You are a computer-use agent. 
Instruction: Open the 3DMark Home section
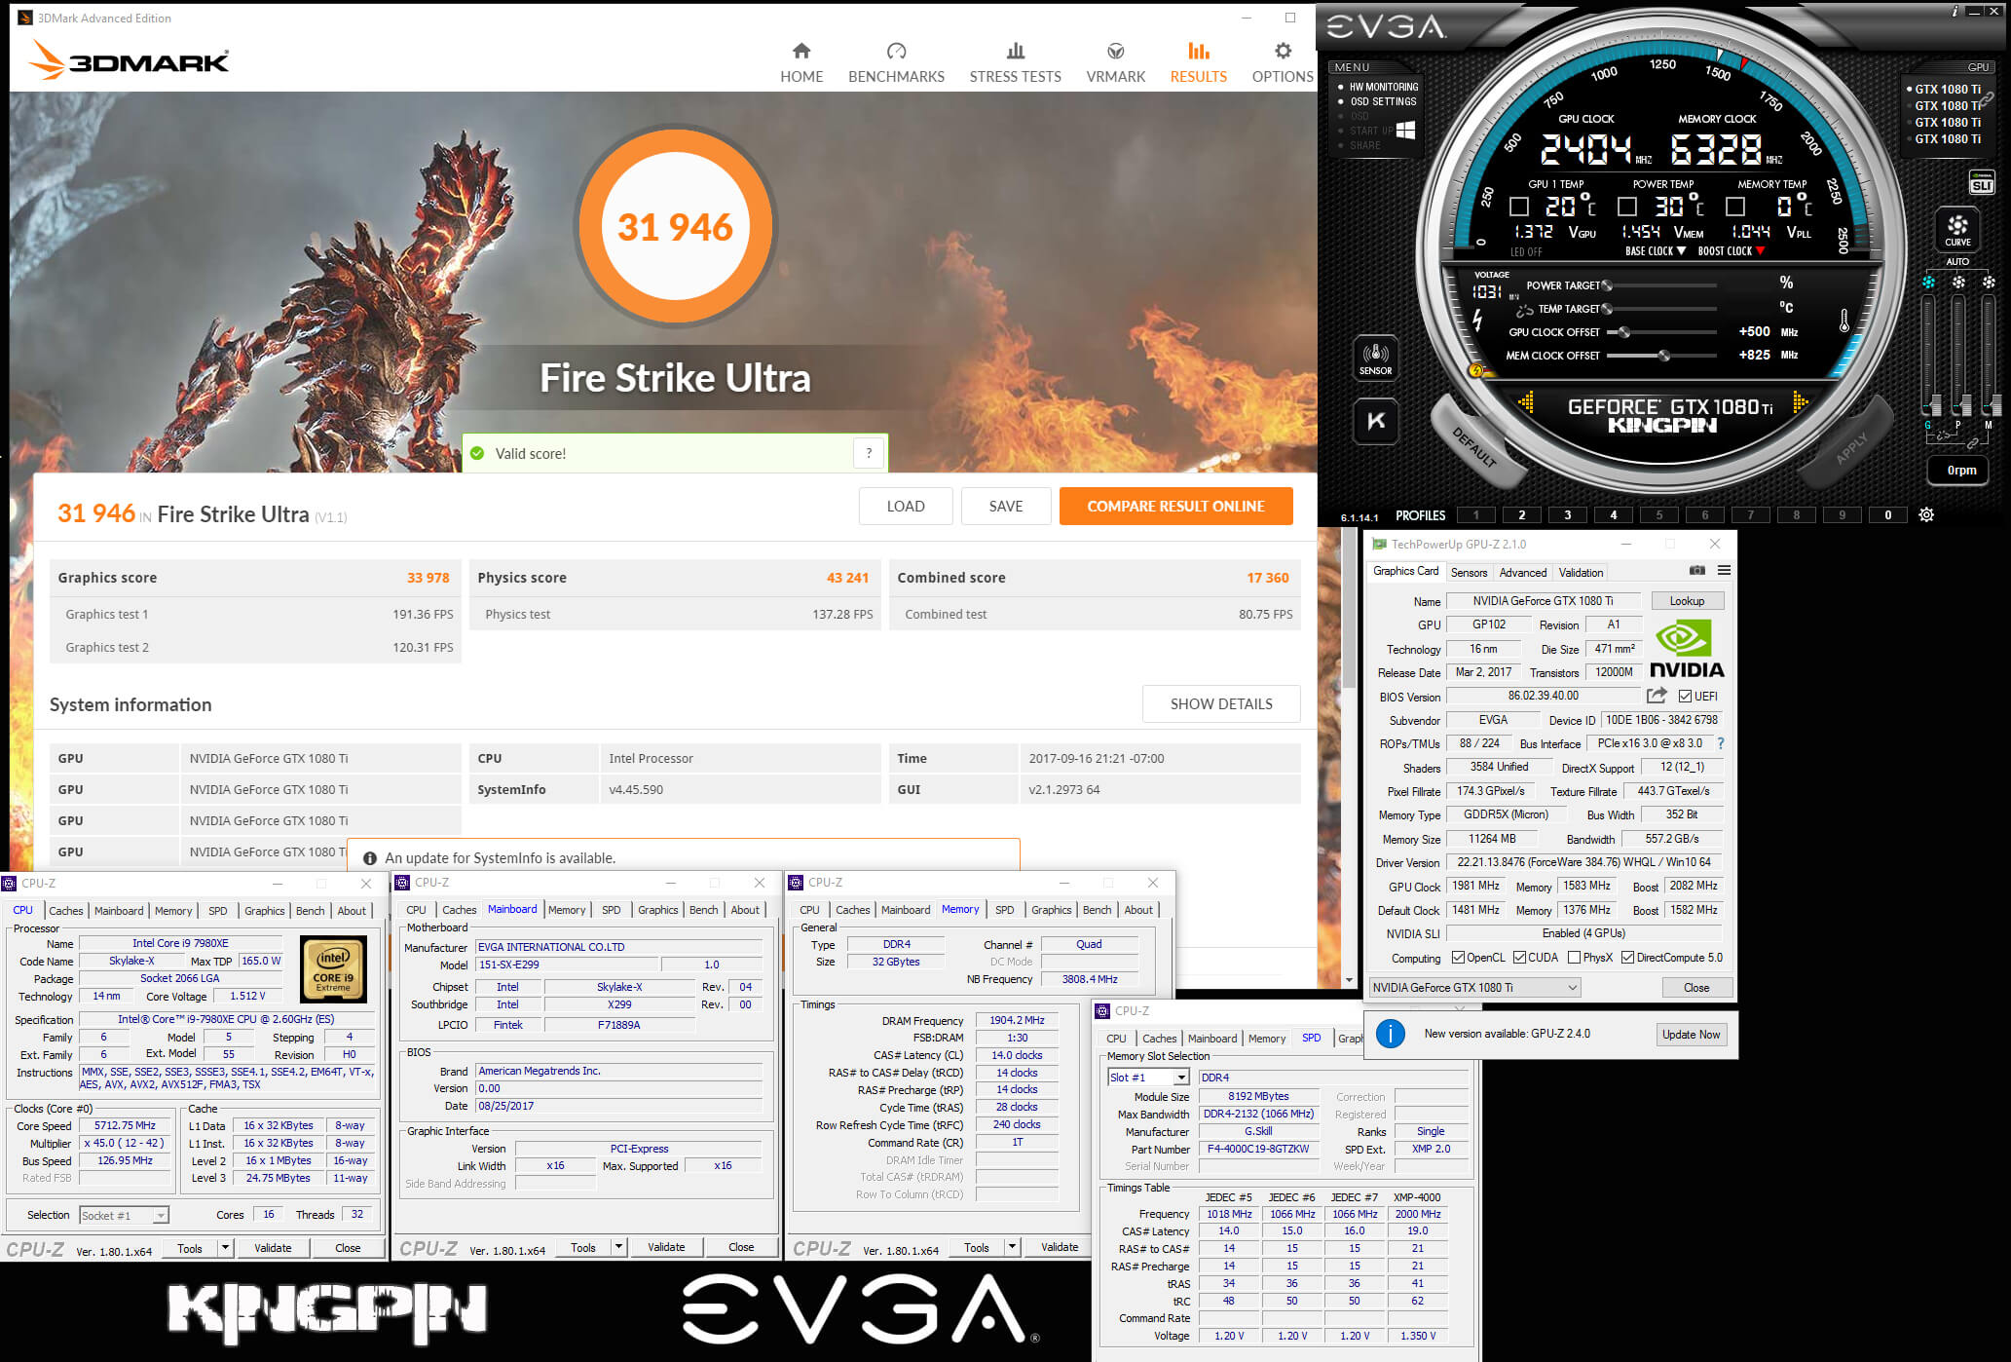point(801,62)
